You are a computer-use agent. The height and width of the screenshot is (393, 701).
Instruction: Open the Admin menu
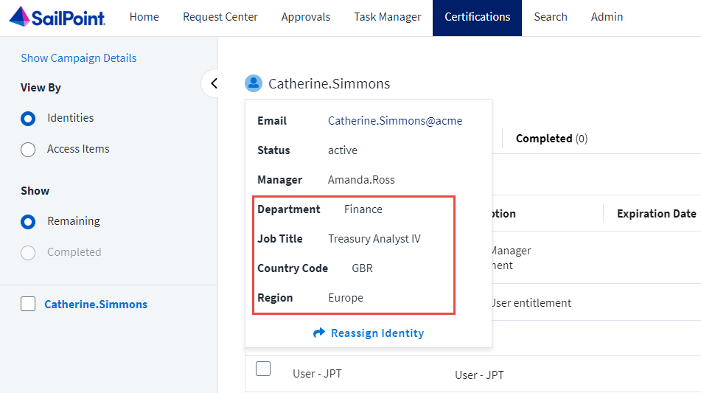(607, 17)
